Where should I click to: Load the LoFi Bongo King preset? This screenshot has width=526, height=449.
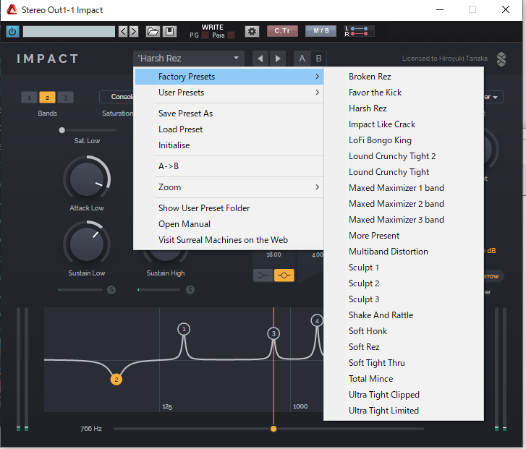tap(404, 140)
